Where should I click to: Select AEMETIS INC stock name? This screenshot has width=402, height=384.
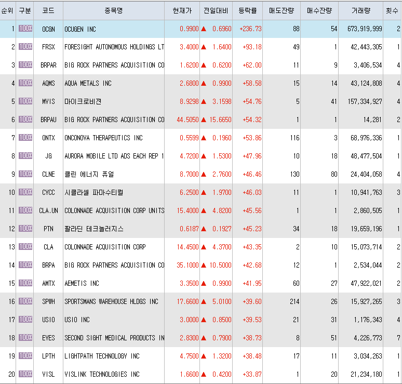pyautogui.click(x=82, y=283)
